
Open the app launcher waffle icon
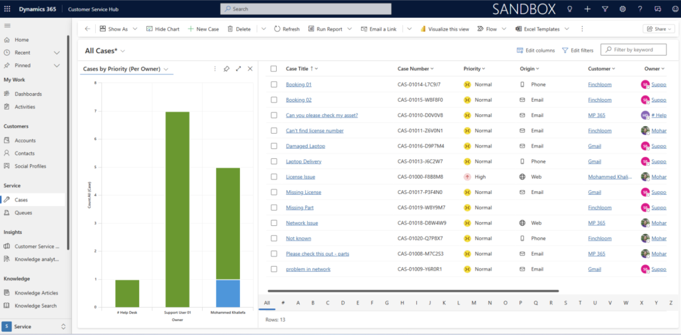pos(7,9)
